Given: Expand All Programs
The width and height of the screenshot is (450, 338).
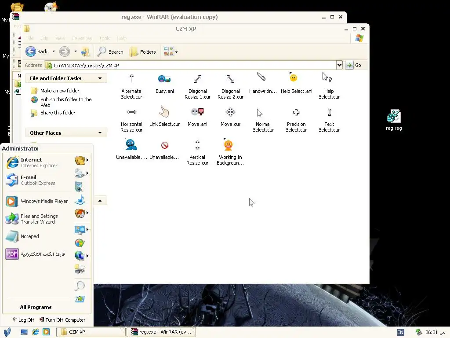Looking at the screenshot, I should 36,307.
